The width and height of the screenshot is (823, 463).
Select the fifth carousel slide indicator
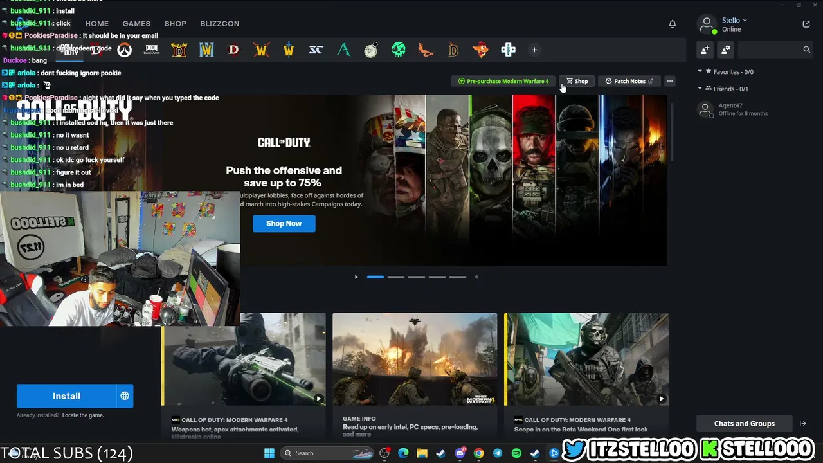click(x=458, y=277)
